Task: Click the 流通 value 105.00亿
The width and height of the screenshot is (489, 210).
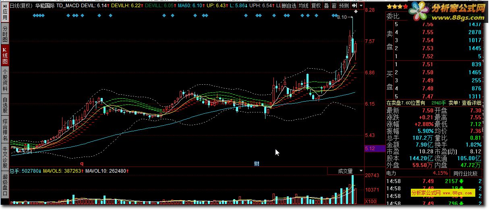Action: pyautogui.click(x=469, y=159)
